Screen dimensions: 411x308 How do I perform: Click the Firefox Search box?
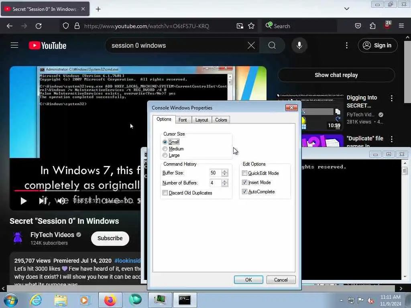[x=299, y=26]
